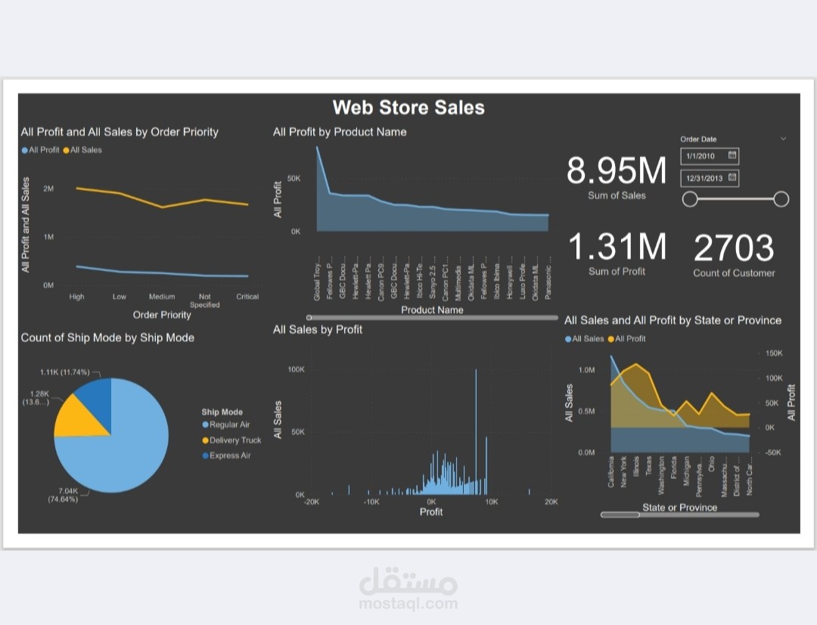This screenshot has width=817, height=625.
Task: Click the Florida state axis label
Action: pyautogui.click(x=674, y=468)
